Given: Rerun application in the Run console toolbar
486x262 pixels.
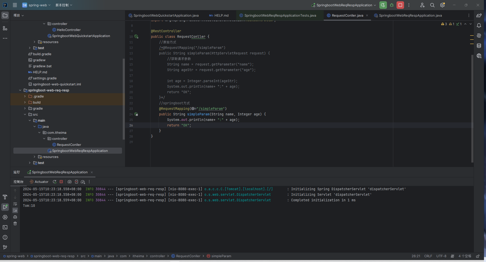Looking at the screenshot, I should [54, 182].
